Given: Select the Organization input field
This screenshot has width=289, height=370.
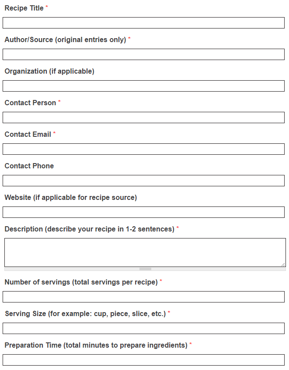Looking at the screenshot, I should [143, 86].
